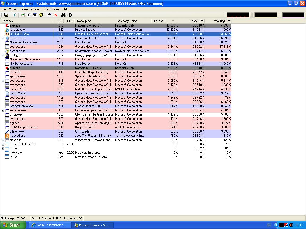Viewport: 306px width, 229px height.
Task: Click the Process Explorer taskbar button
Action: coord(92,225)
